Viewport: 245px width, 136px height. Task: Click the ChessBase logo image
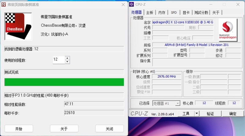[18, 26]
